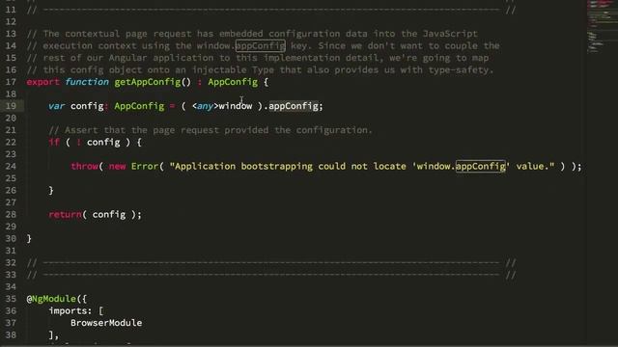Click line number 24 in gutter
This screenshot has width=618, height=347.
click(x=11, y=166)
